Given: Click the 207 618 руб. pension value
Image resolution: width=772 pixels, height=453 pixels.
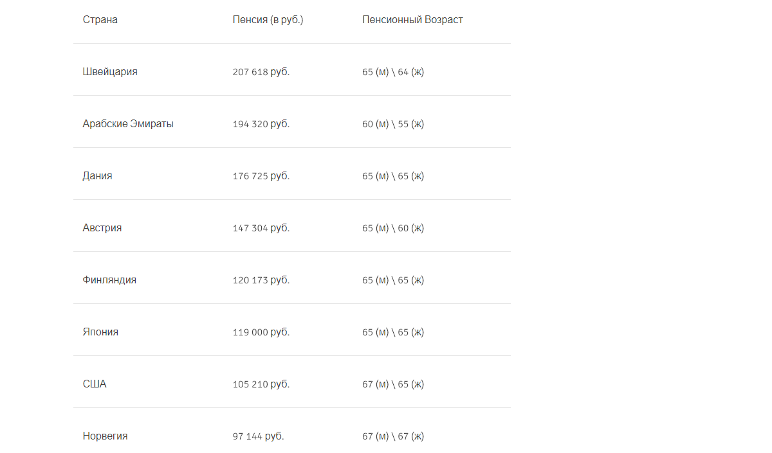Looking at the screenshot, I should point(261,72).
